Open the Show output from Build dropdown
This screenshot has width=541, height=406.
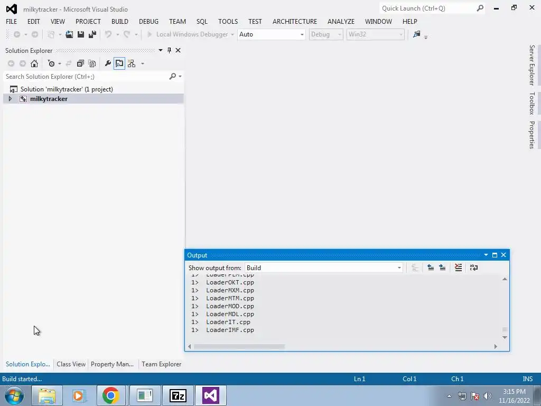[x=399, y=268]
